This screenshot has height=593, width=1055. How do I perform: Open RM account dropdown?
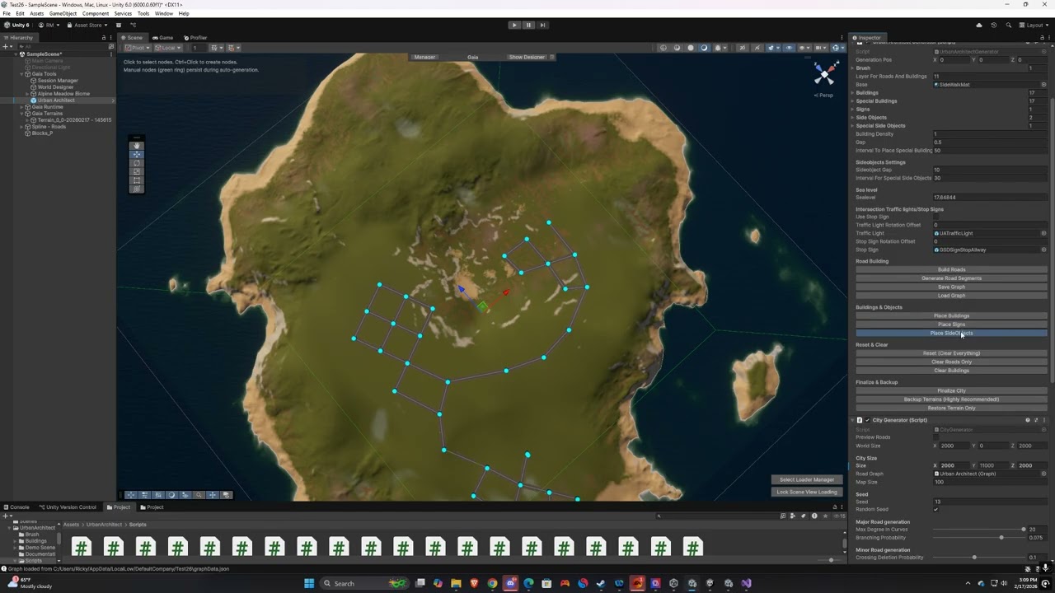pos(49,25)
